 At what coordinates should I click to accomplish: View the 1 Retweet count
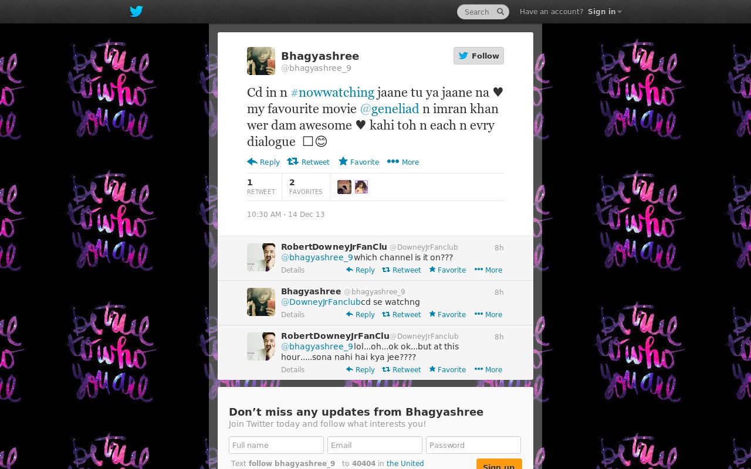pos(261,186)
